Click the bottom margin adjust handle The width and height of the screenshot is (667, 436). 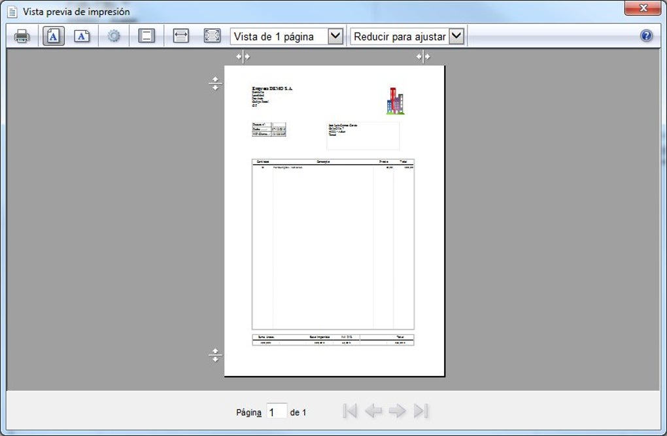[215, 355]
